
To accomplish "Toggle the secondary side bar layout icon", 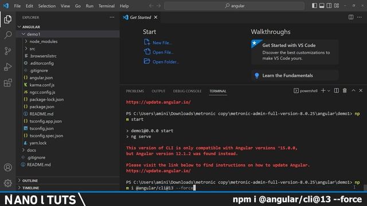I will coord(329,6).
